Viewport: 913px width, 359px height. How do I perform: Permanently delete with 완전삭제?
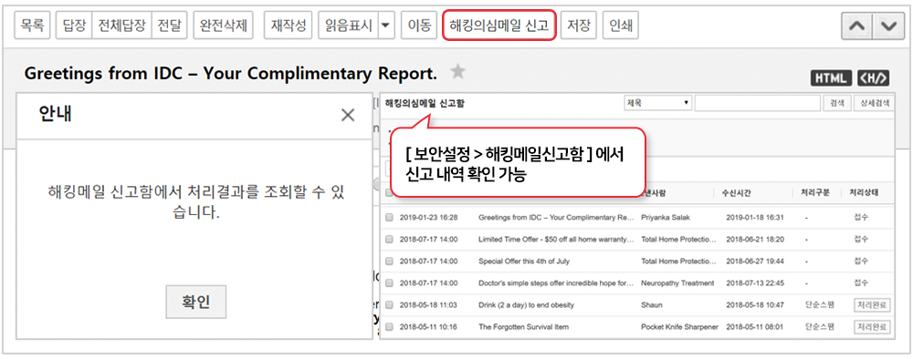(223, 26)
